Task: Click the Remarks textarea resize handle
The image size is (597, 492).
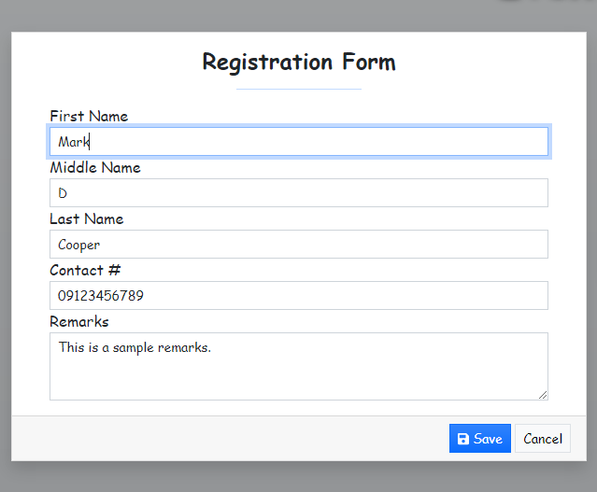Action: (x=543, y=395)
